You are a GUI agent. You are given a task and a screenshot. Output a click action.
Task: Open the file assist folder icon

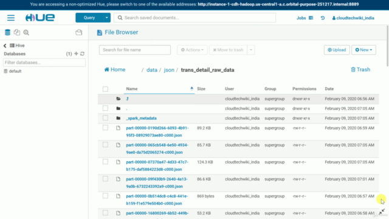78,32
